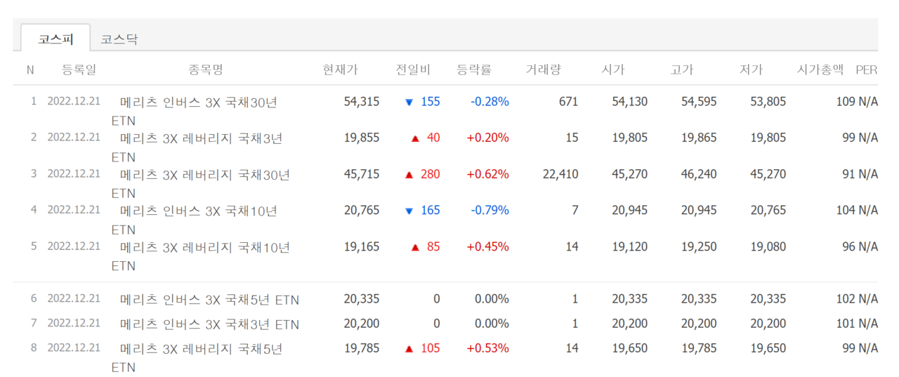
Task: Click the 고가 column header
Action: [682, 70]
